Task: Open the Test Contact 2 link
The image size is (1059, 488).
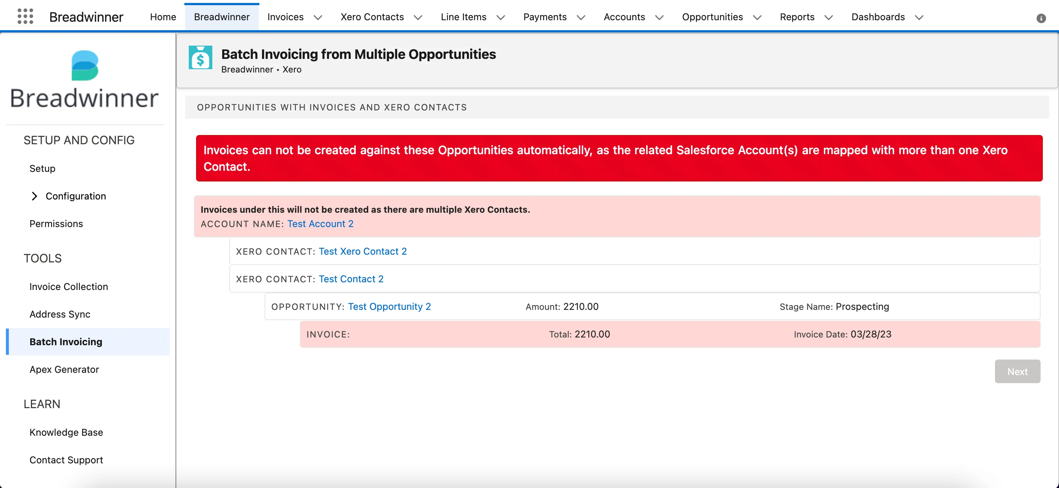Action: click(x=351, y=279)
